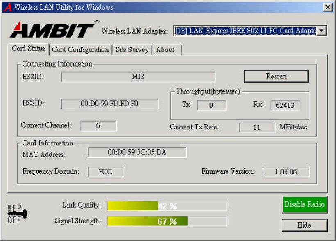The height and width of the screenshot is (241, 336).
Task: Click the BSSID field 00:D0:59:FD:FD:F0
Action: [110, 104]
